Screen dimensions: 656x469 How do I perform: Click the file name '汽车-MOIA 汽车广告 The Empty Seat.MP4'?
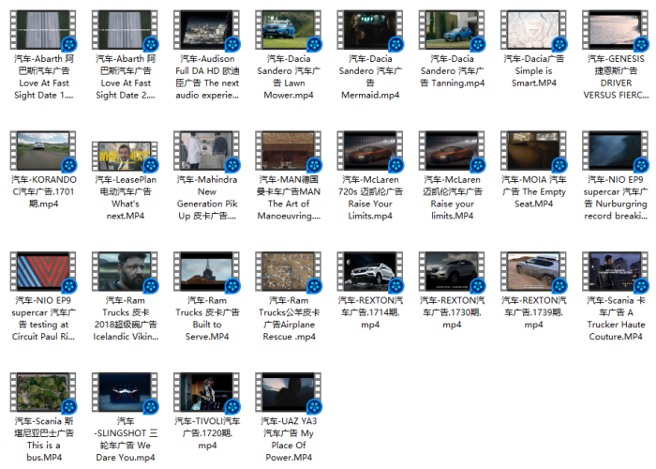(x=534, y=191)
